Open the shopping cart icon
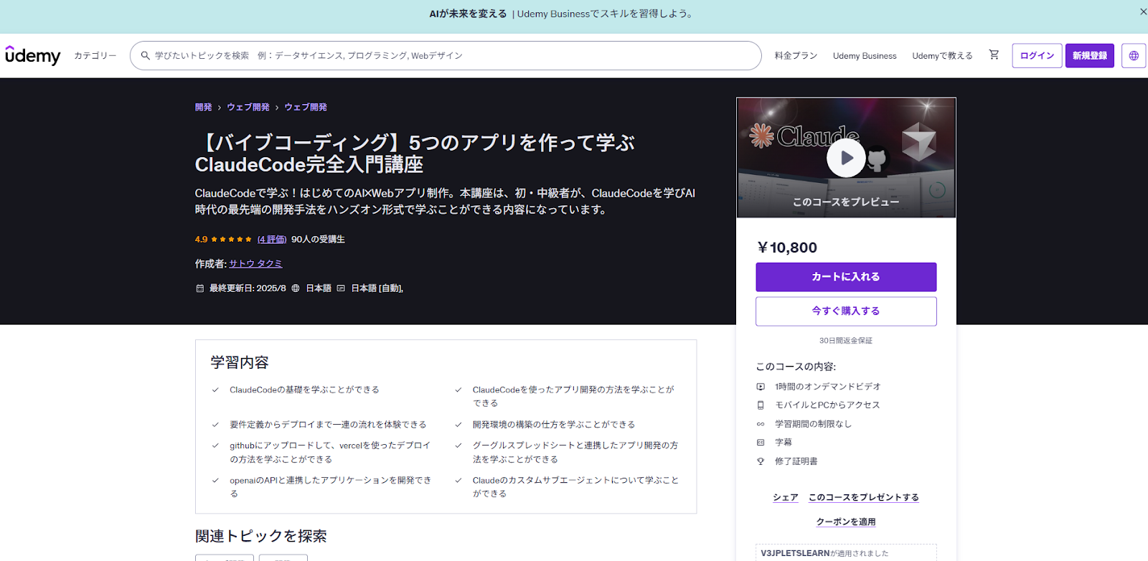 click(994, 55)
